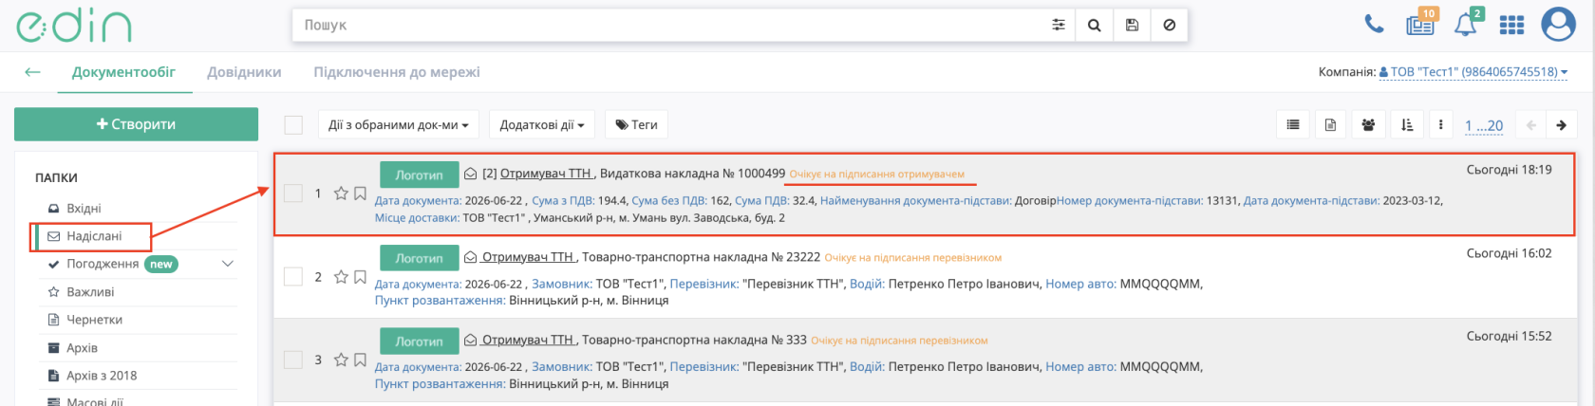Viewport: 1595px width, 406px height.
Task: Click timestamp 'Сьогодні 15:52'
Action: coord(1509,336)
